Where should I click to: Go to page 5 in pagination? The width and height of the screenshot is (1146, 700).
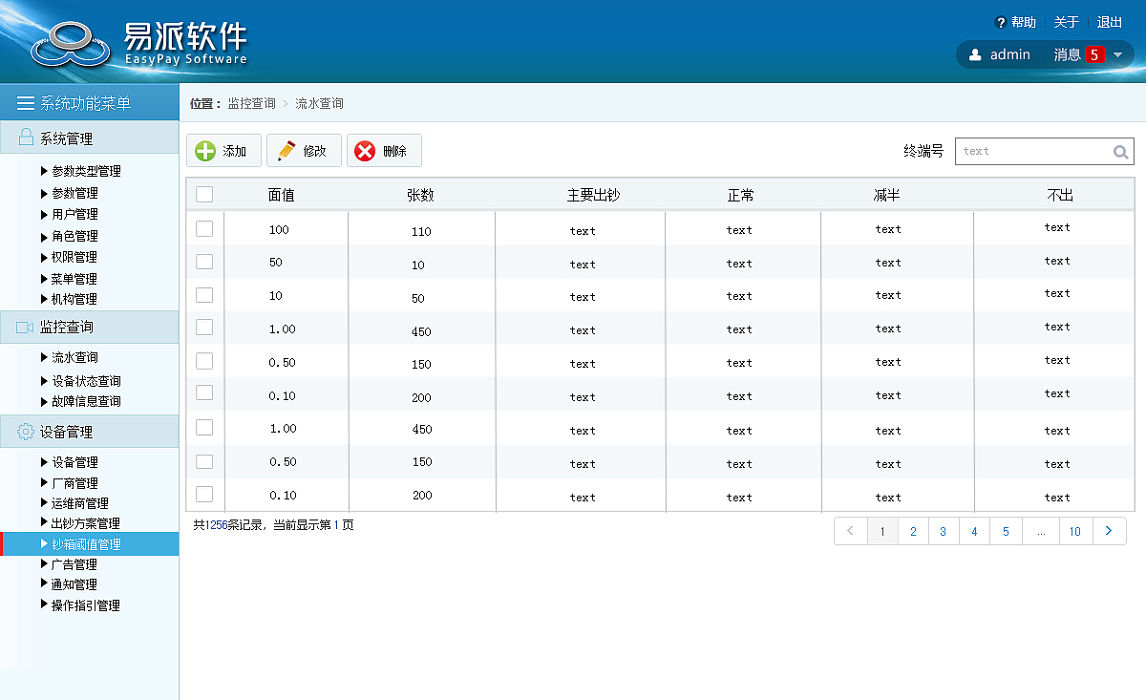(1005, 531)
